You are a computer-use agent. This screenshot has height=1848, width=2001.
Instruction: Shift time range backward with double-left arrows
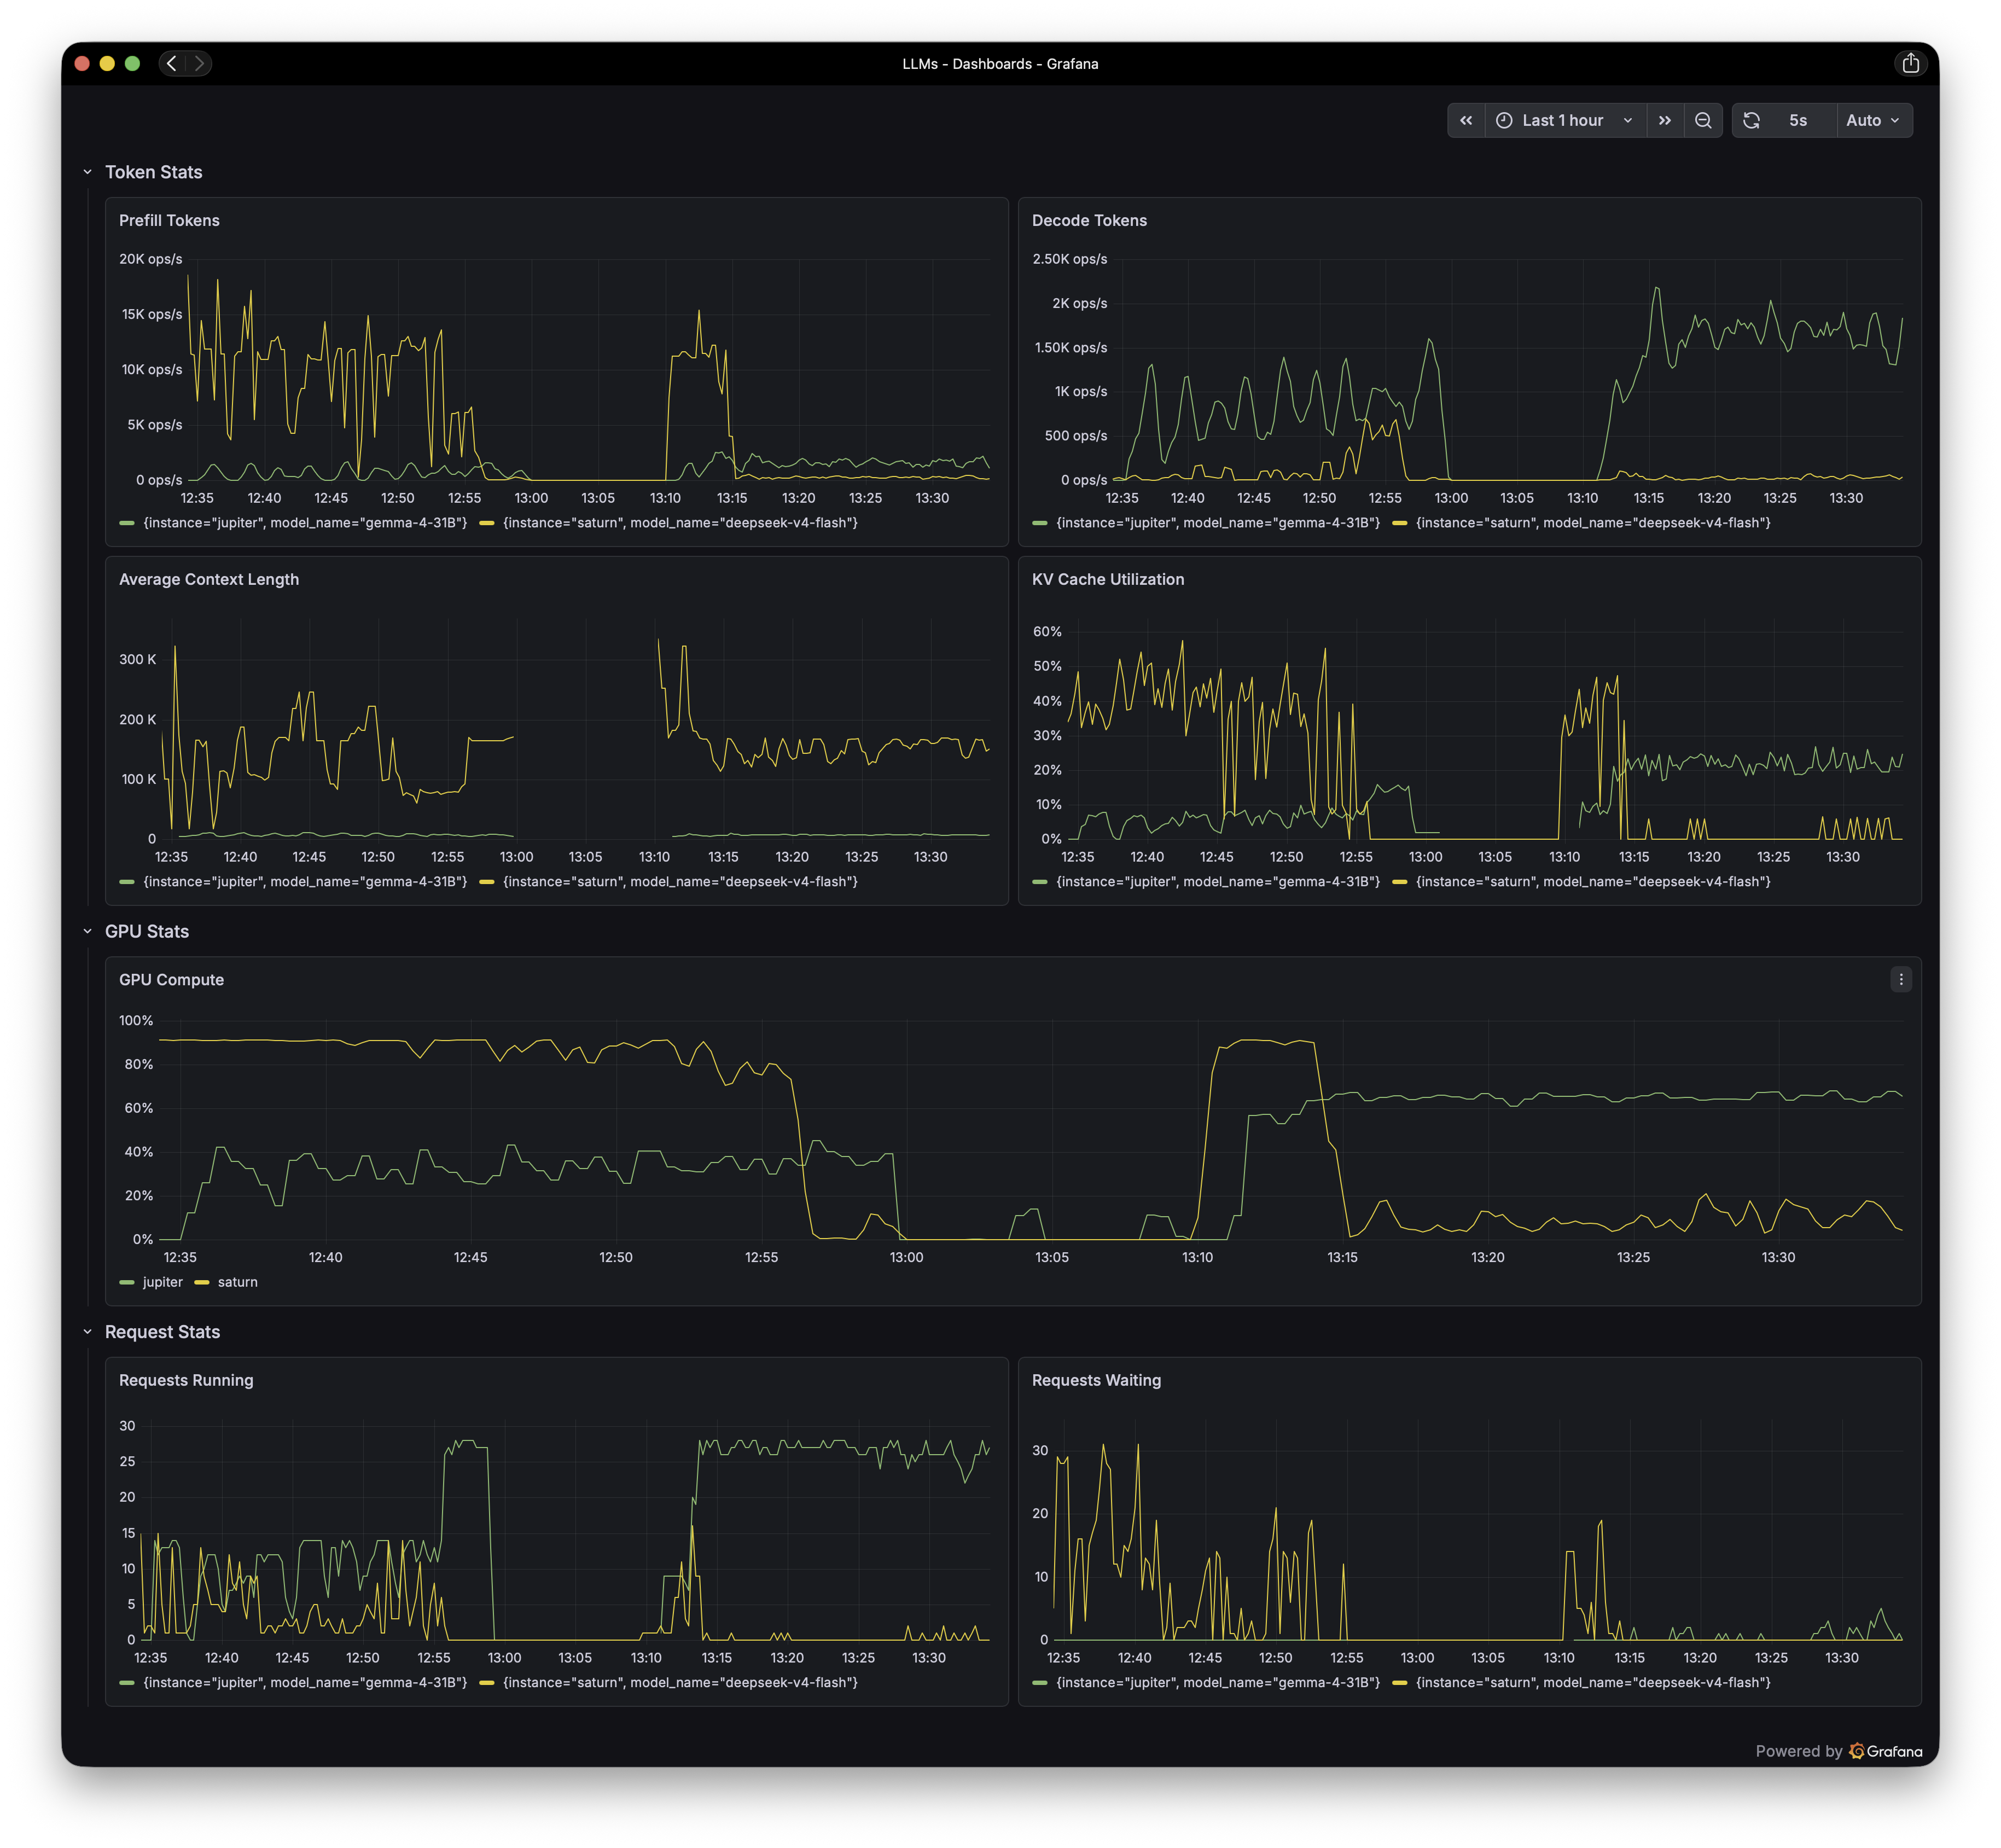1466,120
